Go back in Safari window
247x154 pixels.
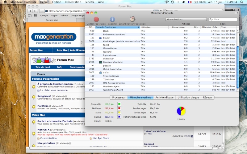coord(30,11)
